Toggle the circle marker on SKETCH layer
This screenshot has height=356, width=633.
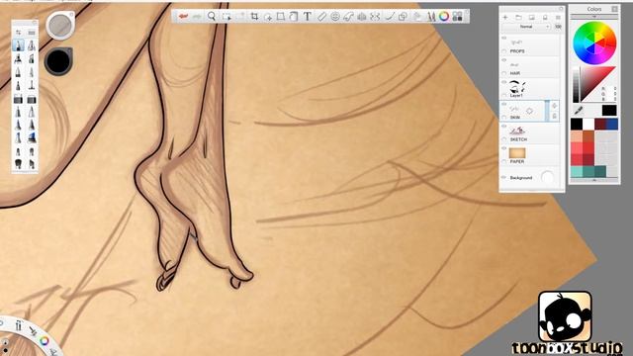[503, 139]
